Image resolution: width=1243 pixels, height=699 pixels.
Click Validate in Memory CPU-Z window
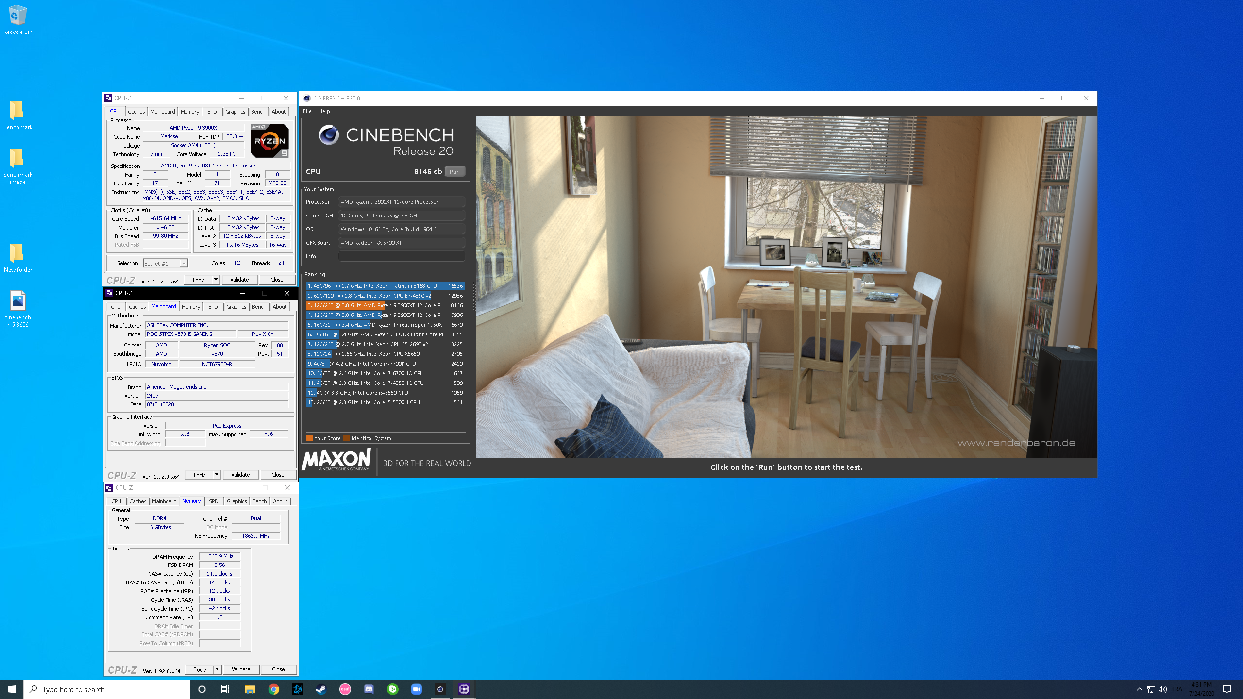[x=241, y=669]
